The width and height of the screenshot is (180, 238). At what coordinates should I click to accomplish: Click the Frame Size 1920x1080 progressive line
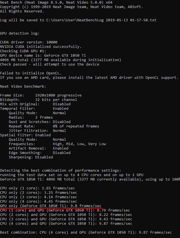(41, 95)
